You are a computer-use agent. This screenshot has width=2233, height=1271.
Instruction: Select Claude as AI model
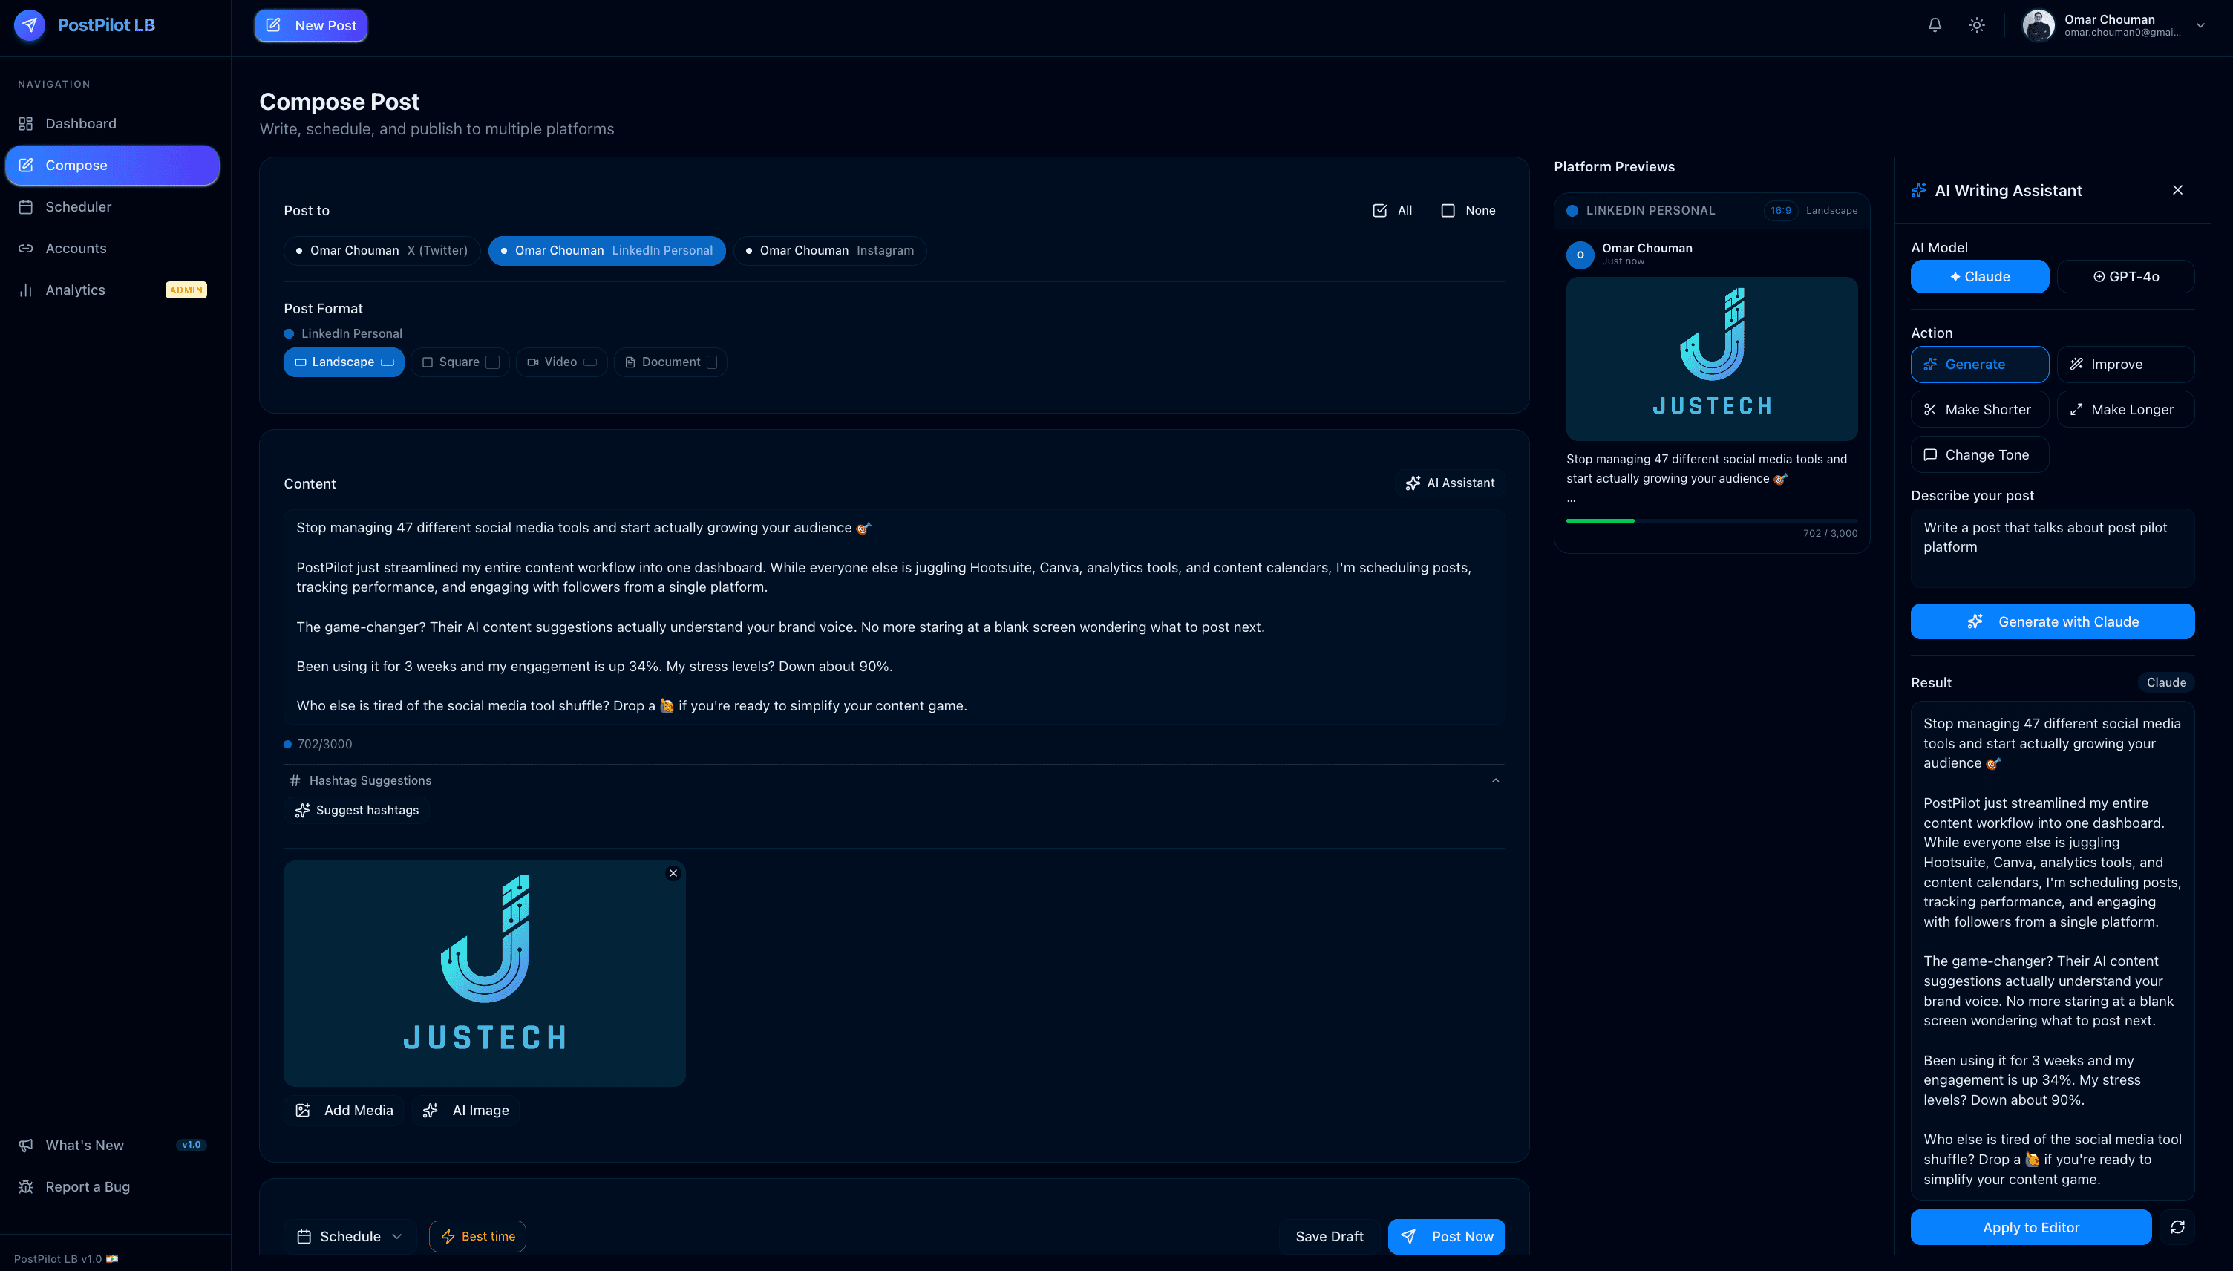pos(1979,277)
